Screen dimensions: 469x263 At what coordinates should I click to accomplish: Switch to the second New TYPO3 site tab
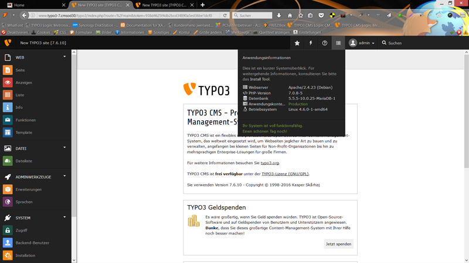pos(164,5)
